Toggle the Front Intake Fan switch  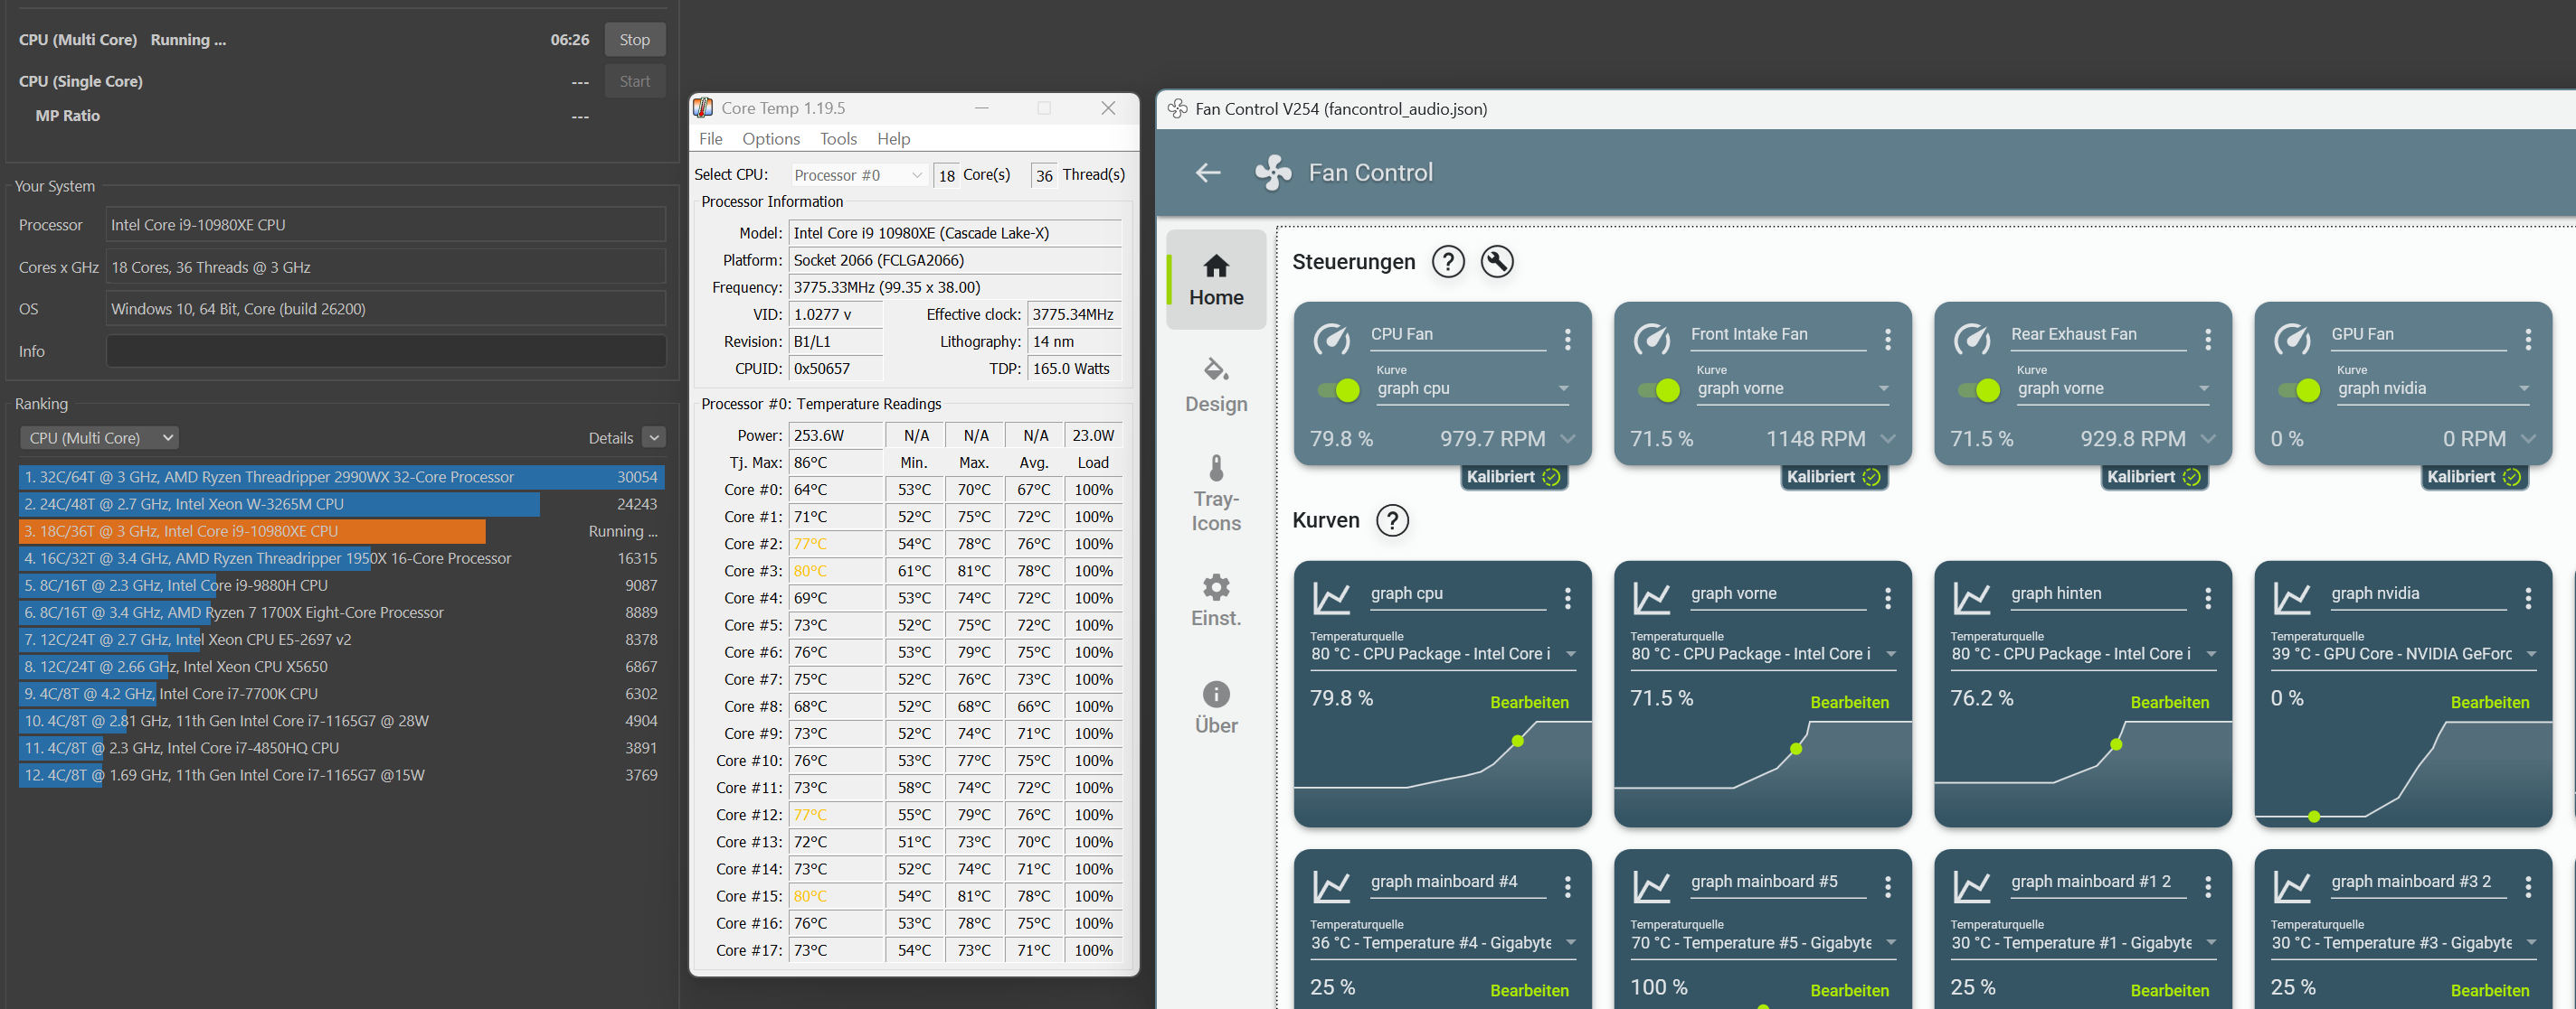click(1658, 390)
